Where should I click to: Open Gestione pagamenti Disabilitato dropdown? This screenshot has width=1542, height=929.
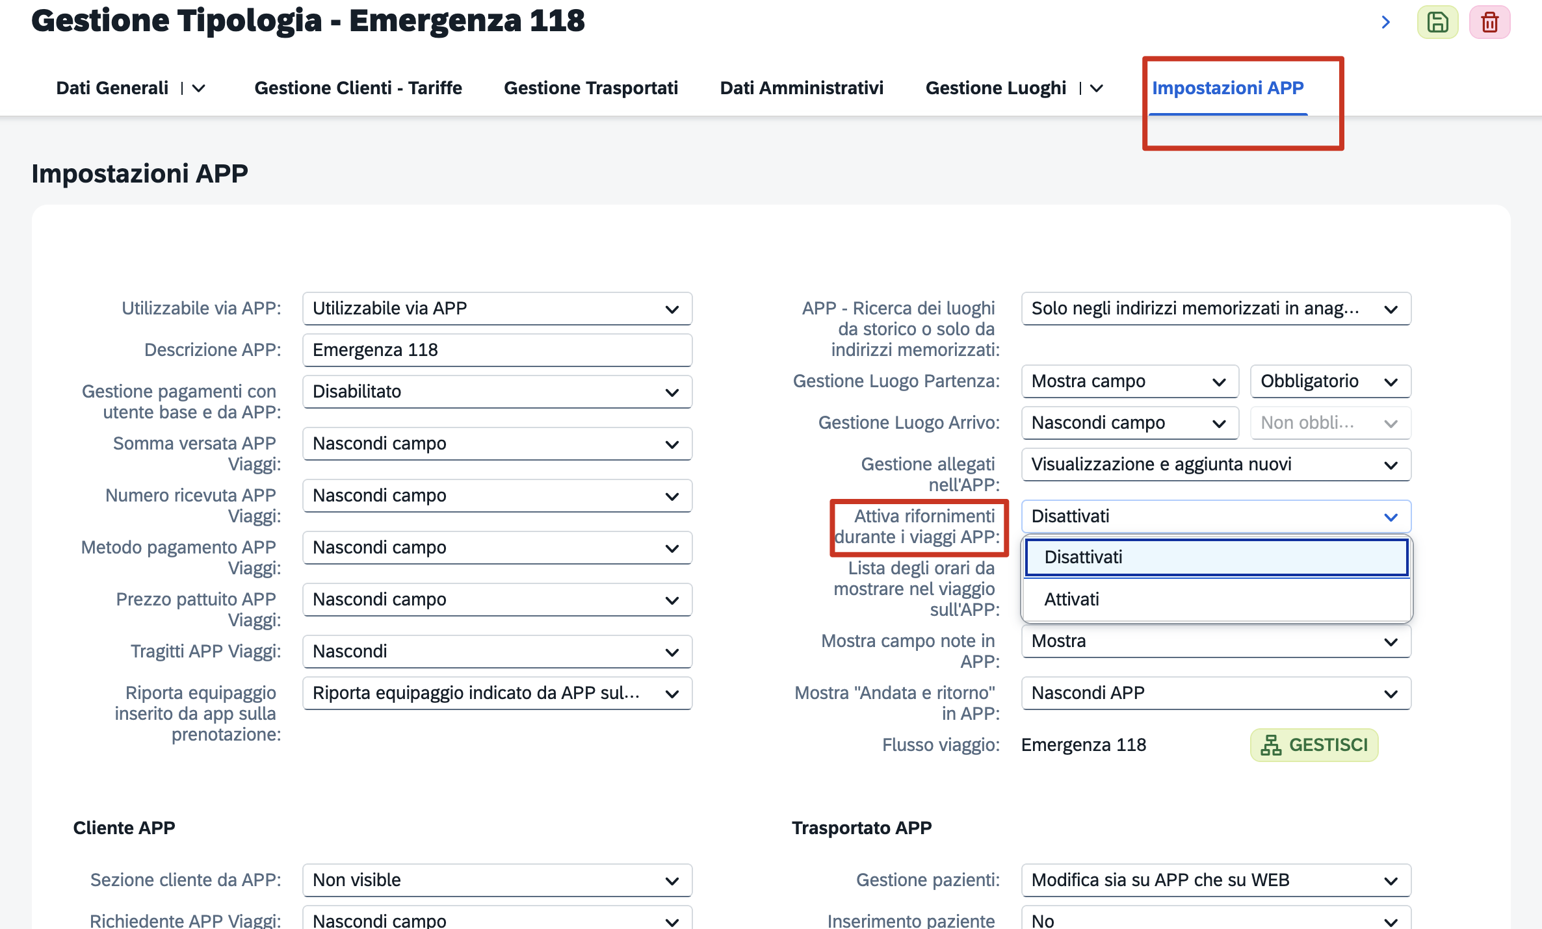coord(497,392)
